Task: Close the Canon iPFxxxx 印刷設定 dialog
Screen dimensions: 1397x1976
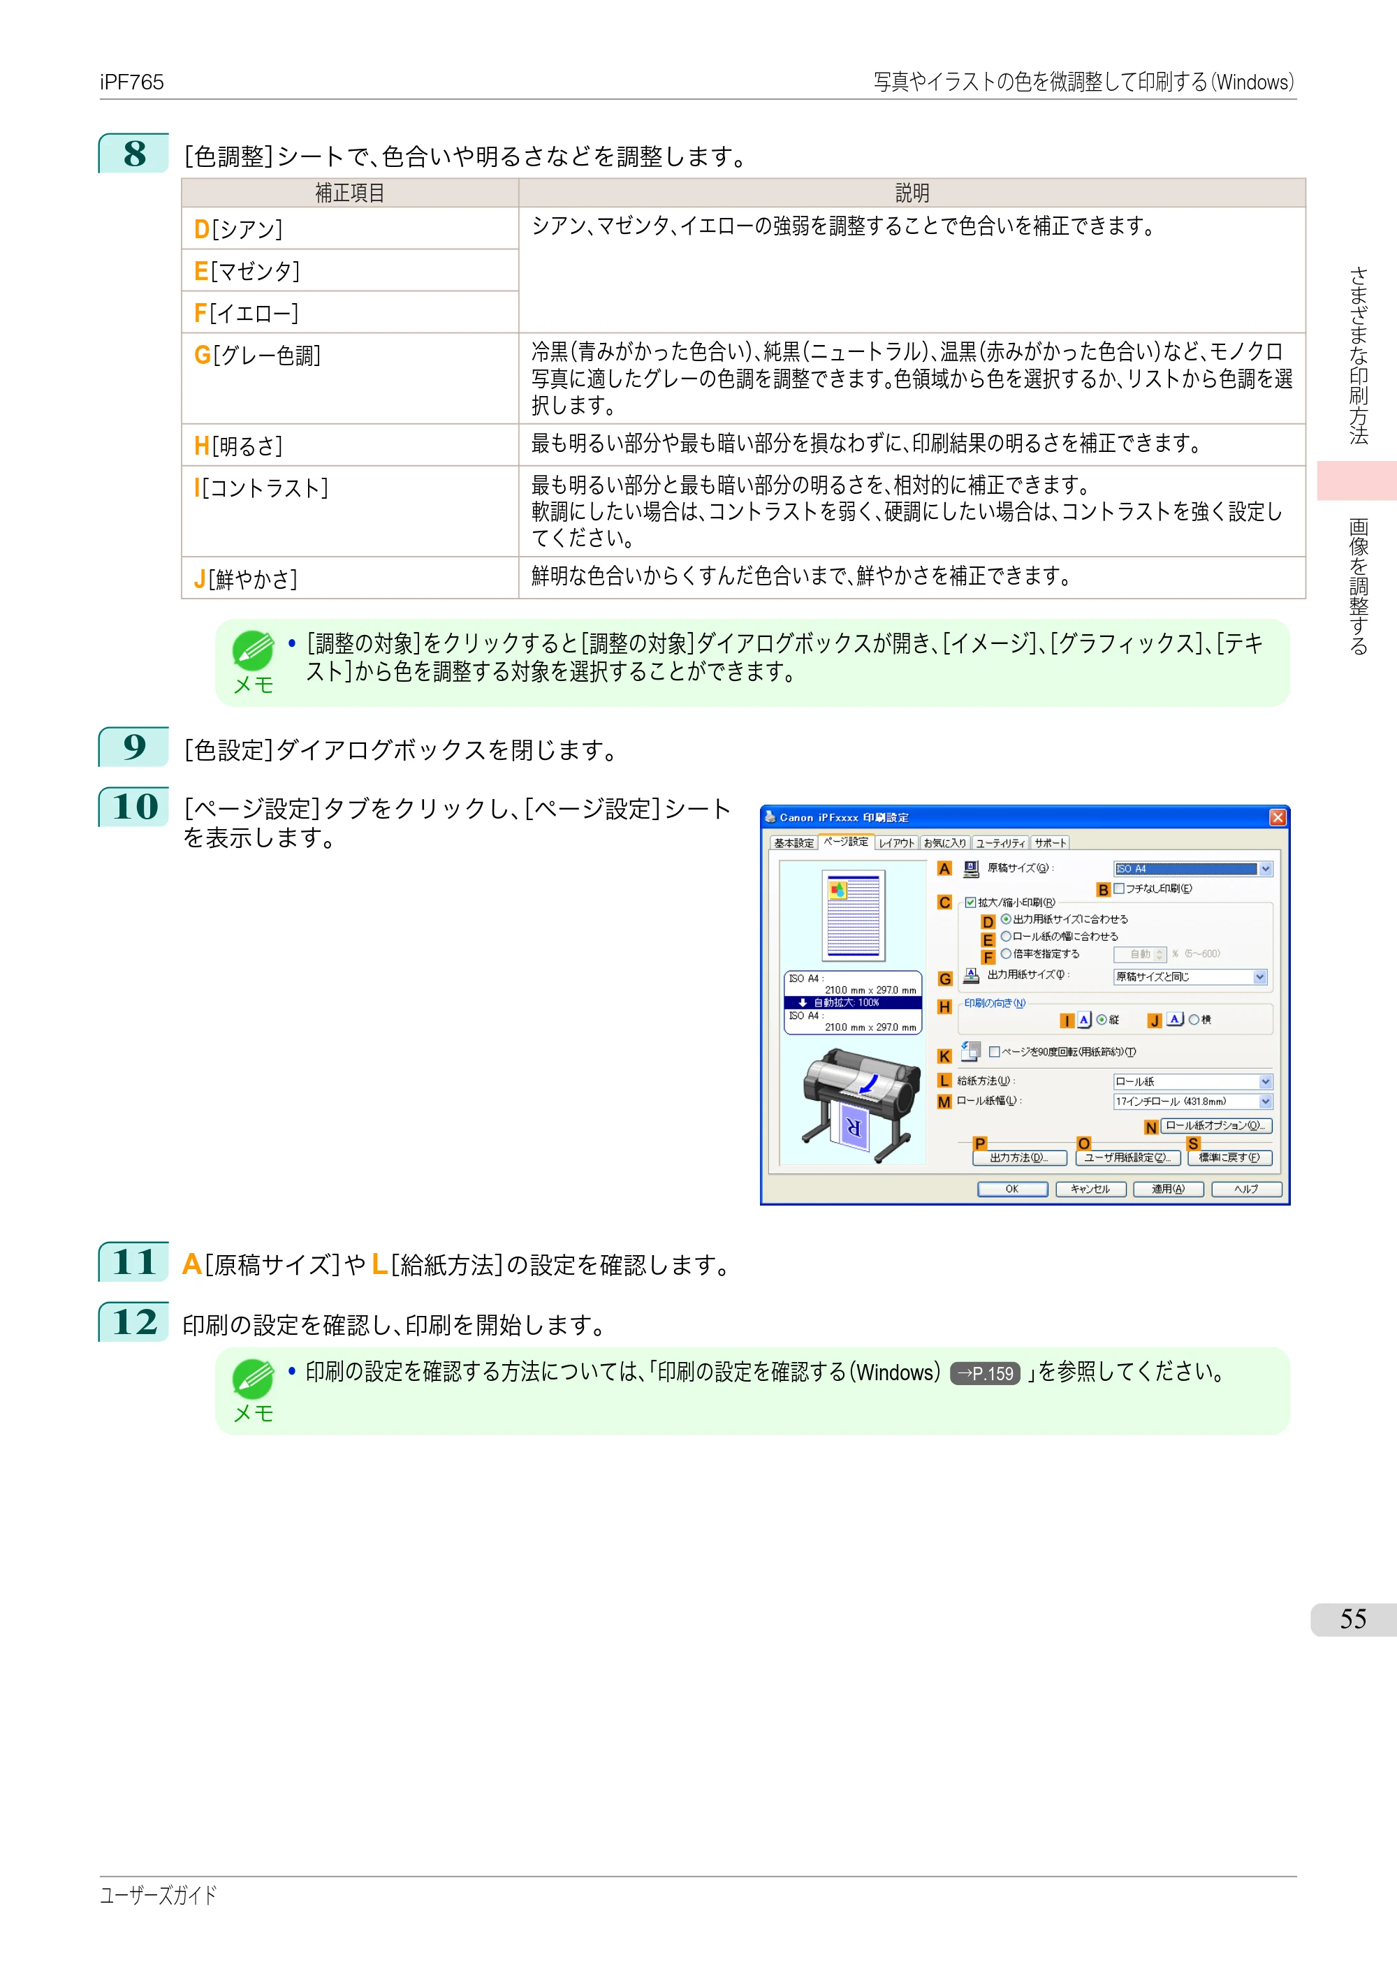Action: tap(1278, 817)
